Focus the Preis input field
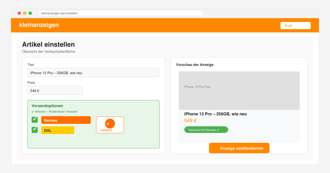The height and width of the screenshot is (173, 330). point(55,90)
